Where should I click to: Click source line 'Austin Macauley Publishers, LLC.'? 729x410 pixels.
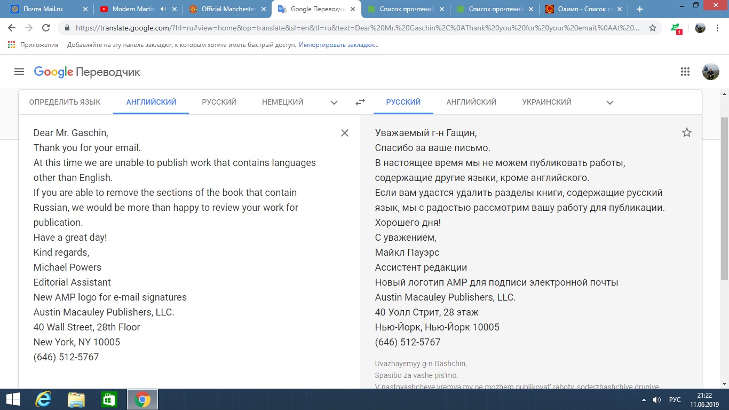[104, 312]
